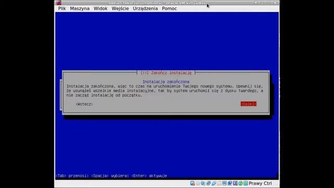Click the window title 'debian-tekst [Uruchomiona]'

click(136, 3)
